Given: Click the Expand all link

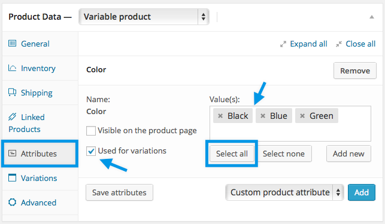Looking at the screenshot, I should [308, 44].
